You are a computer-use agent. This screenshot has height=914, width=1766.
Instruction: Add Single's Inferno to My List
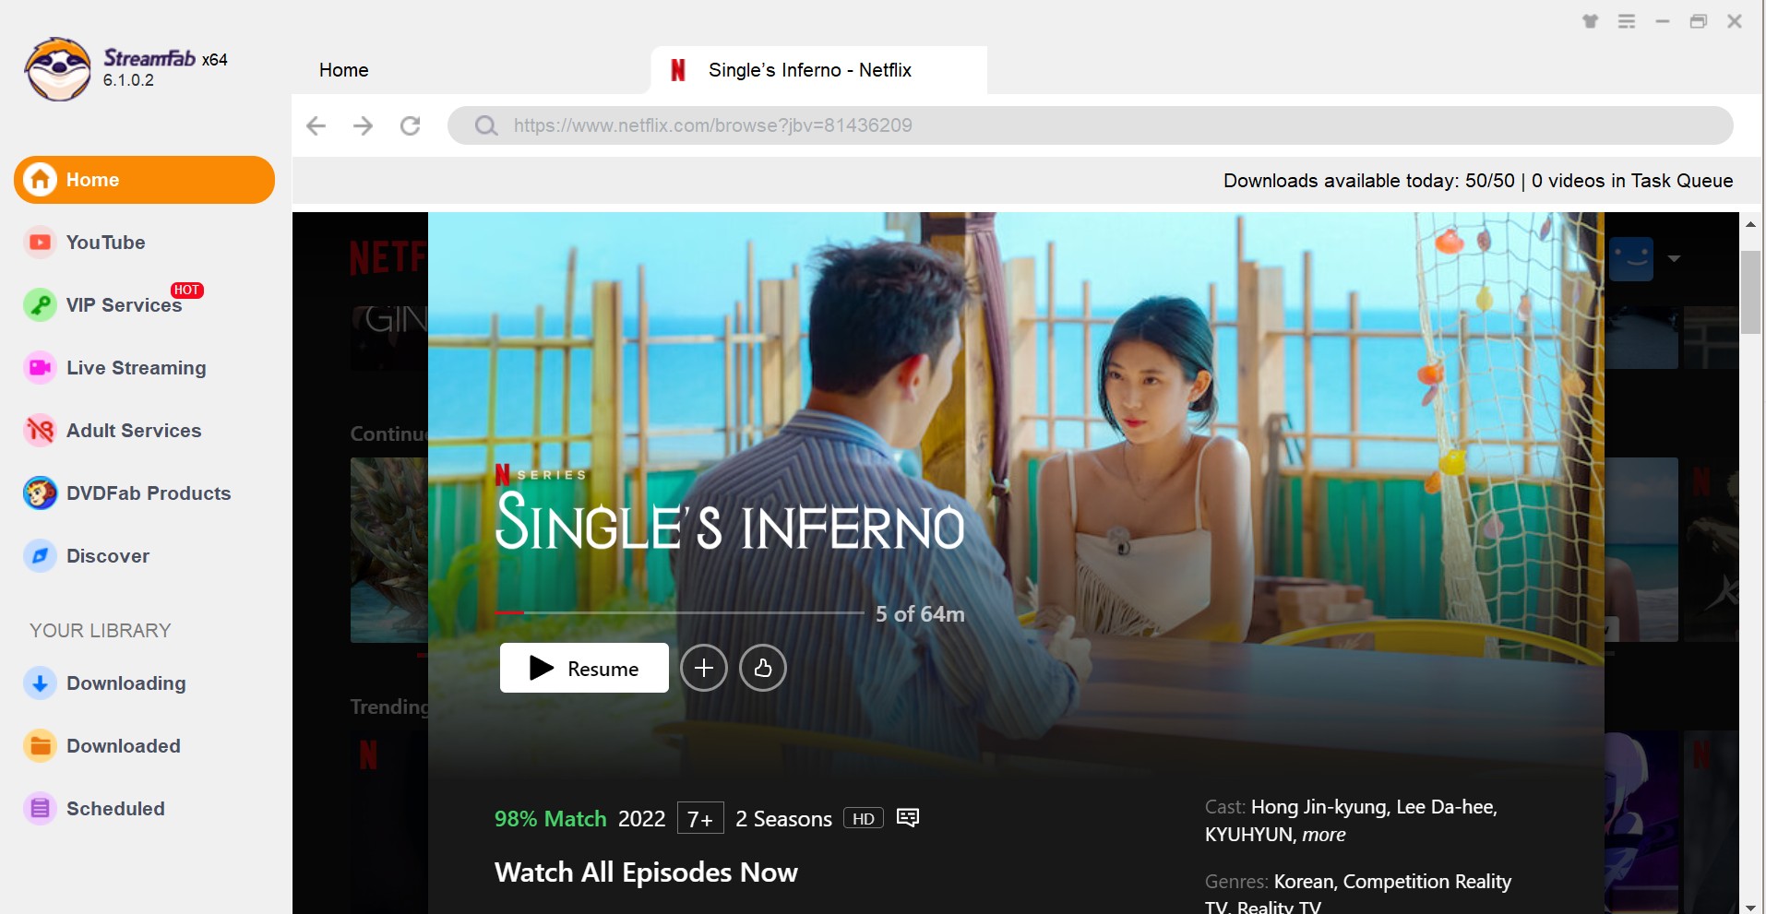[x=704, y=668]
